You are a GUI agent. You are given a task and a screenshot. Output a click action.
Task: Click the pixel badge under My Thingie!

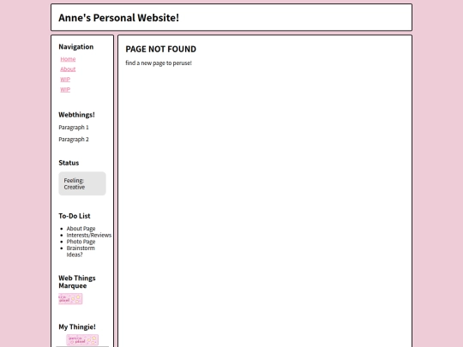pos(82,339)
